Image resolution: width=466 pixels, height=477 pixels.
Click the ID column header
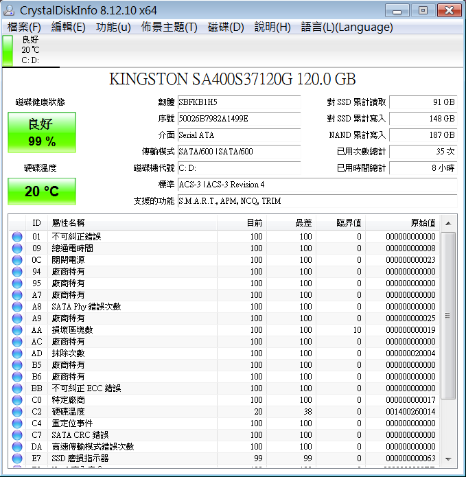36,223
